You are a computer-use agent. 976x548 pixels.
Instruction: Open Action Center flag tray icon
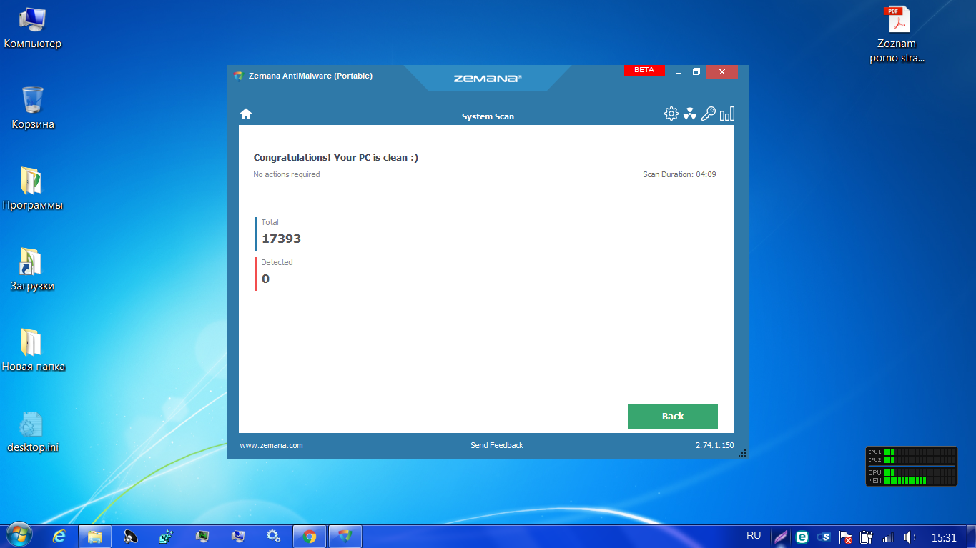[844, 537]
